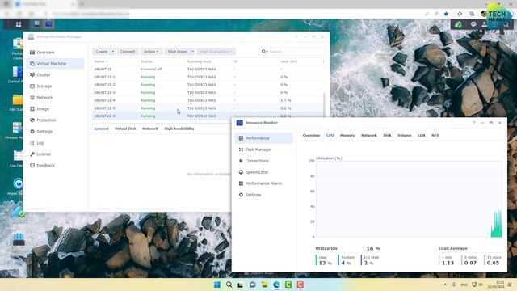Click the Create button

tap(102, 52)
